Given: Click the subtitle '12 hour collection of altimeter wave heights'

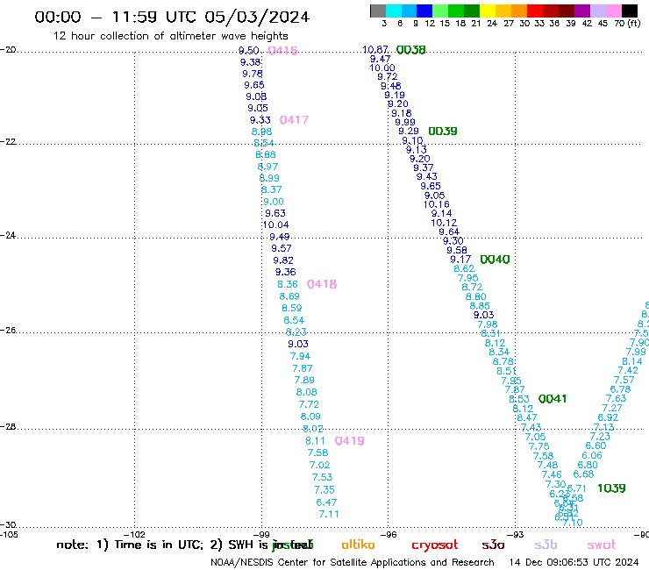Looking at the screenshot, I should [170, 37].
